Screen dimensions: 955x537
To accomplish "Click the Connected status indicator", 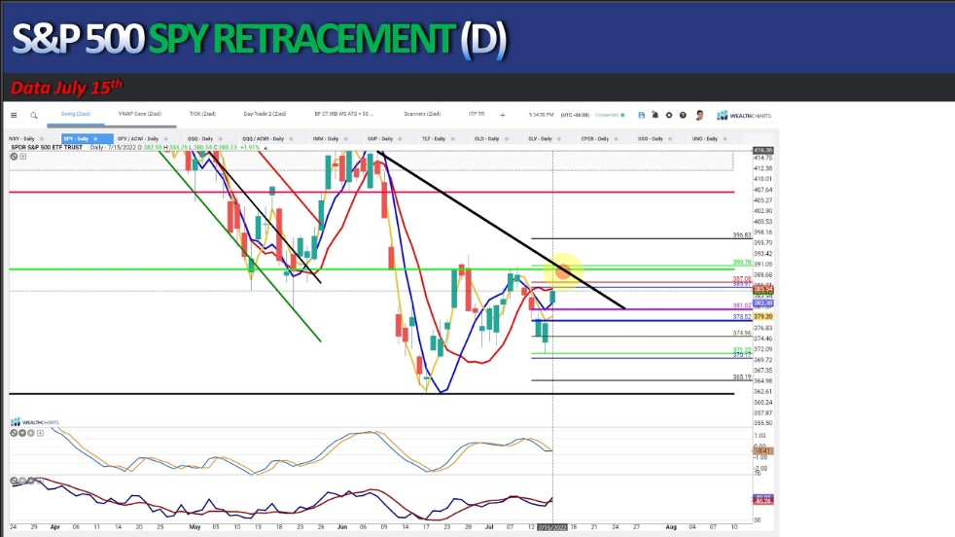I will point(610,115).
